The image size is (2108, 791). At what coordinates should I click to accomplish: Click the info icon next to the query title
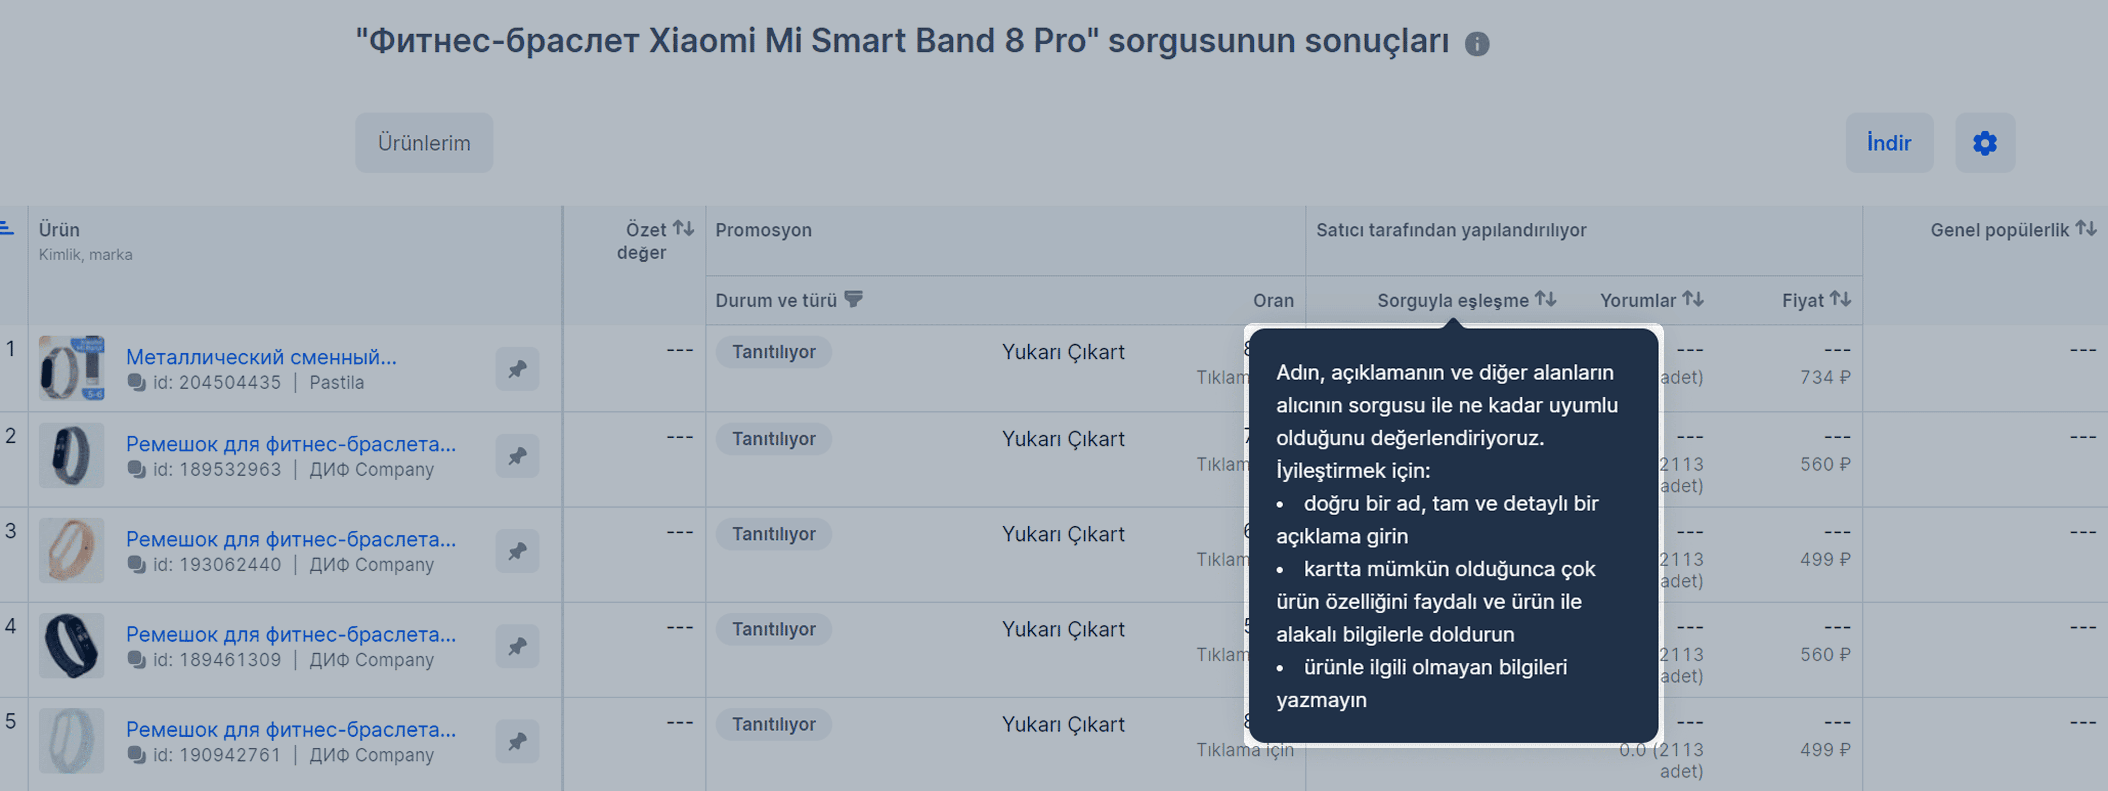point(1476,43)
